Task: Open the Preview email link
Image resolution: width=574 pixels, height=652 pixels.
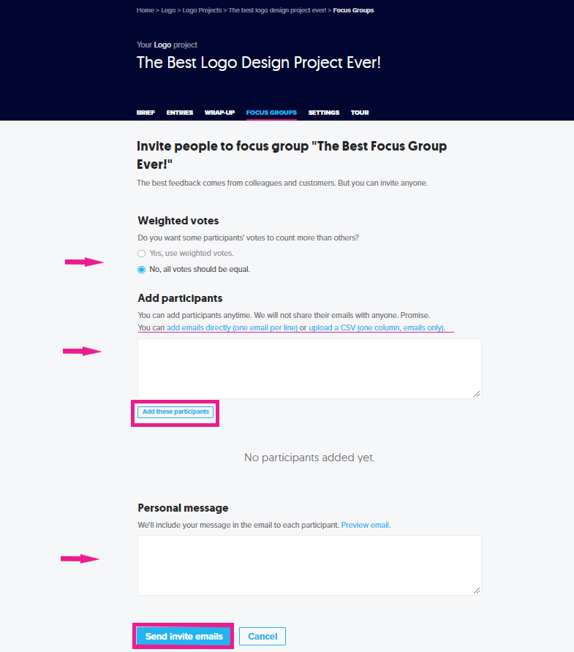Action: [x=365, y=525]
